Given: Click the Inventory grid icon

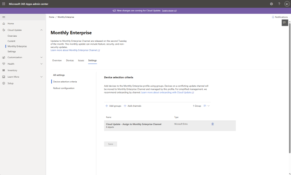Looking at the screenshot, I should [x=4, y=70].
